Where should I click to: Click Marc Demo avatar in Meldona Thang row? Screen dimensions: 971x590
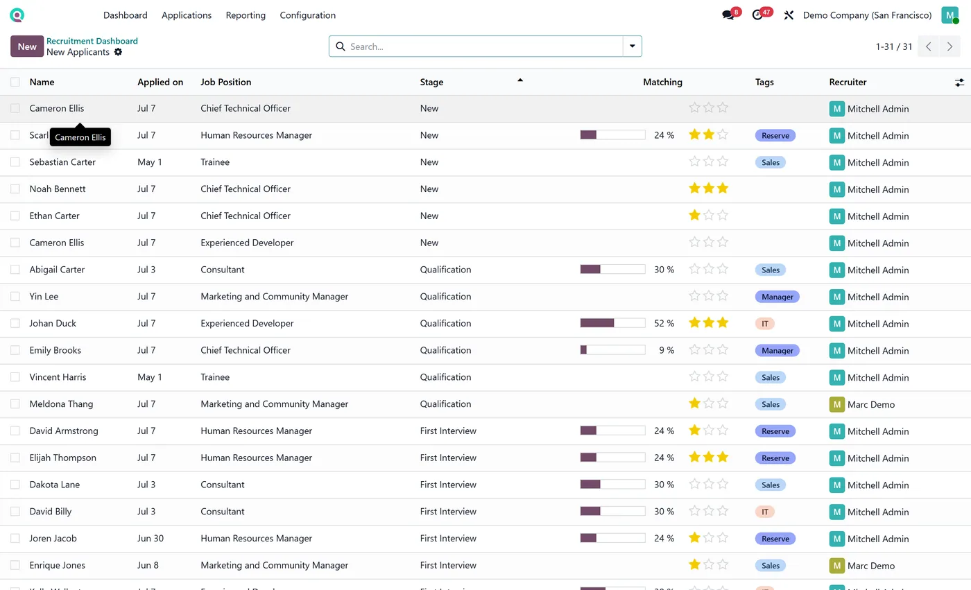tap(837, 404)
